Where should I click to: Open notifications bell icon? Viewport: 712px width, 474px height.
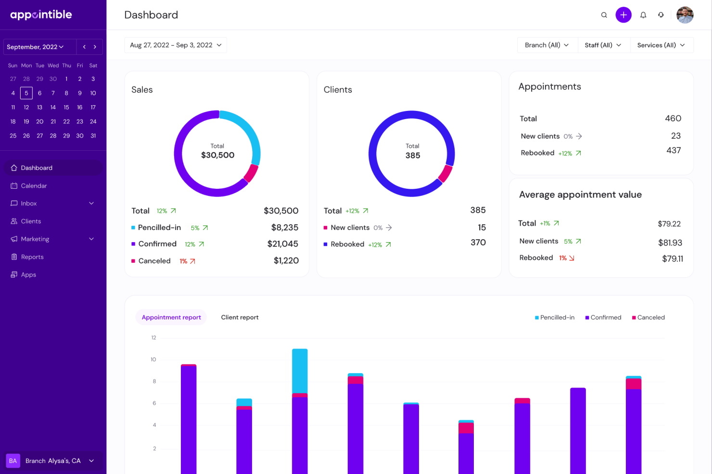[643, 15]
